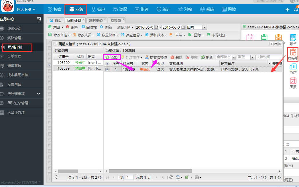The height and width of the screenshot is (187, 299).
Task: Click the 交接说明 filter input field
Action: click(269, 57)
